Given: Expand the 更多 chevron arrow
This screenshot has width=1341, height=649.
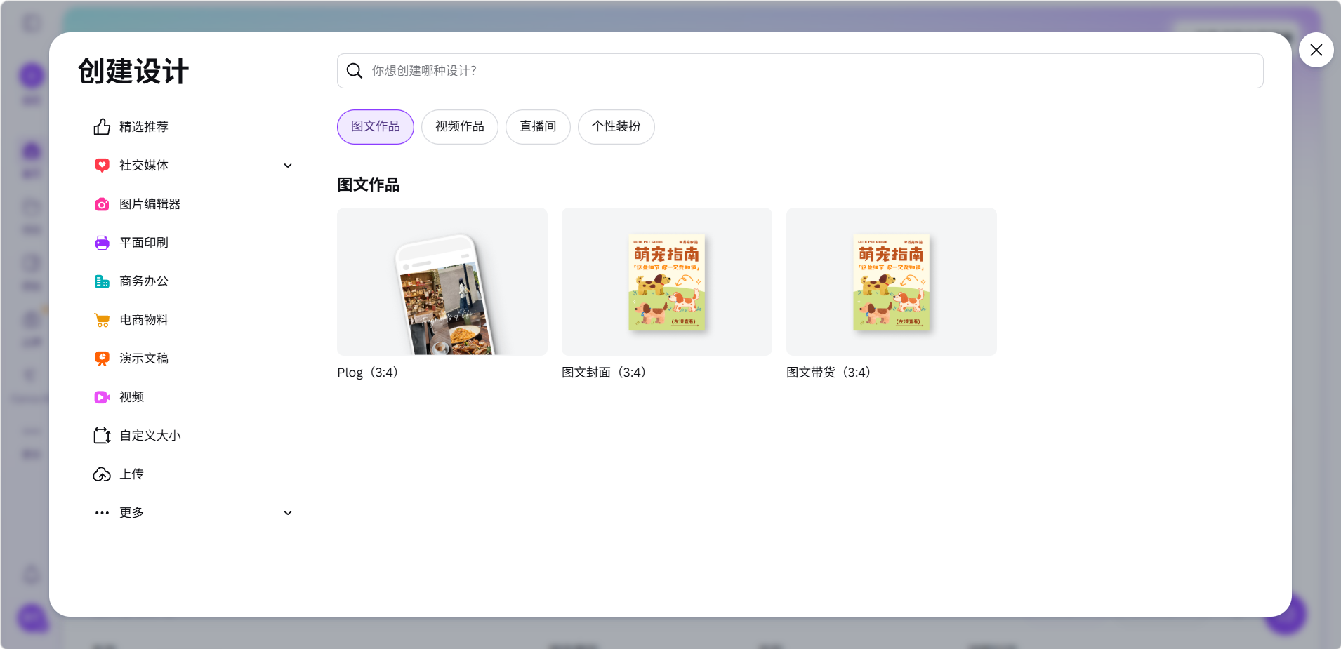Looking at the screenshot, I should (x=288, y=513).
